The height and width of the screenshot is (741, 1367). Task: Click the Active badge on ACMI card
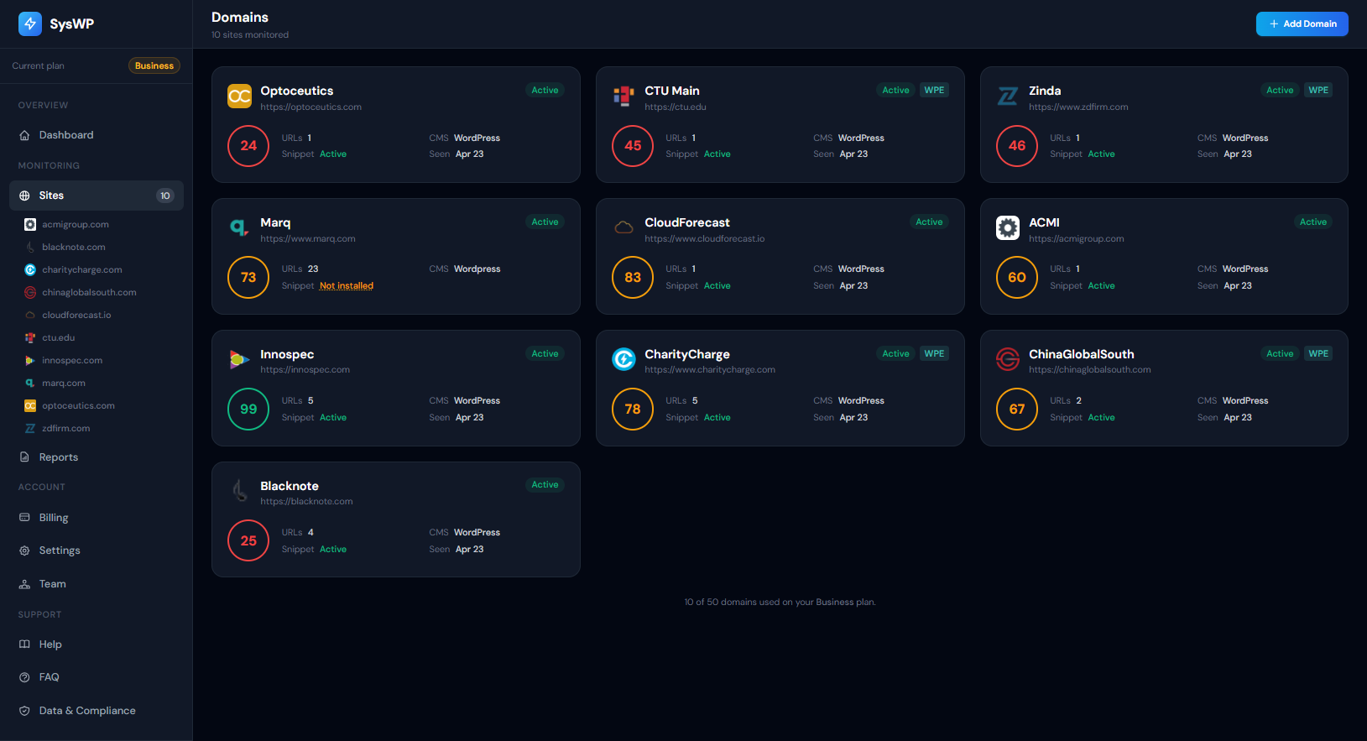[x=1313, y=222]
